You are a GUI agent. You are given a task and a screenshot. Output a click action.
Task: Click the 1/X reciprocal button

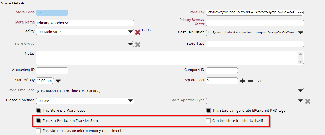pyautogui.click(x=259, y=81)
